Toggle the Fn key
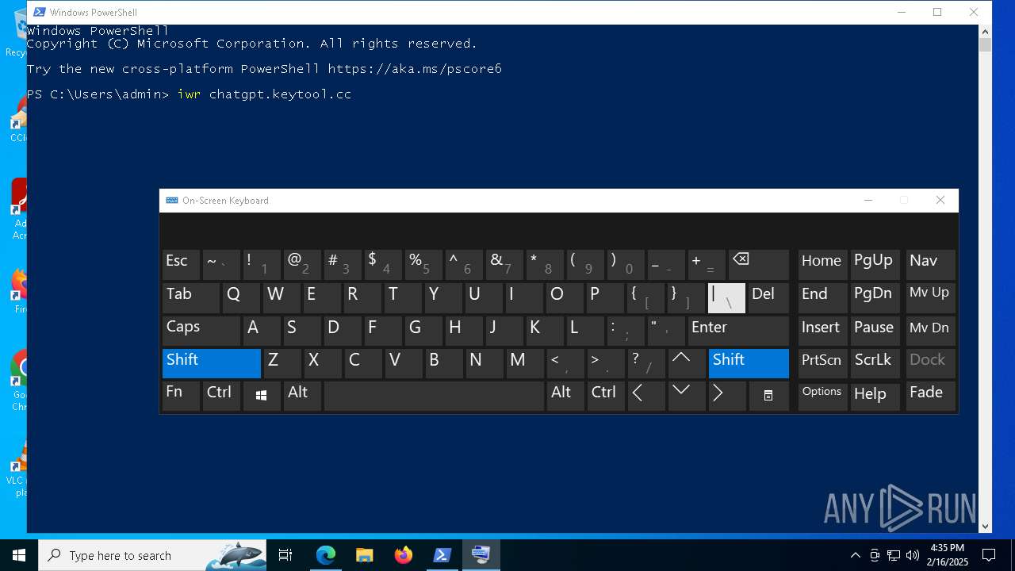 [181, 396]
